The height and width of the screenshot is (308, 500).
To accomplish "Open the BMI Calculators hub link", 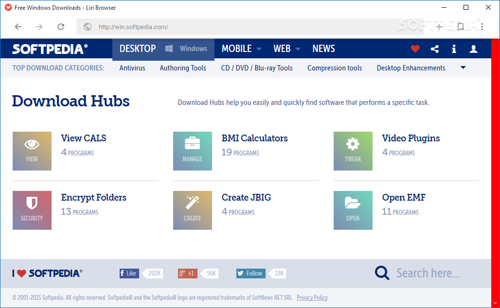I will [254, 138].
